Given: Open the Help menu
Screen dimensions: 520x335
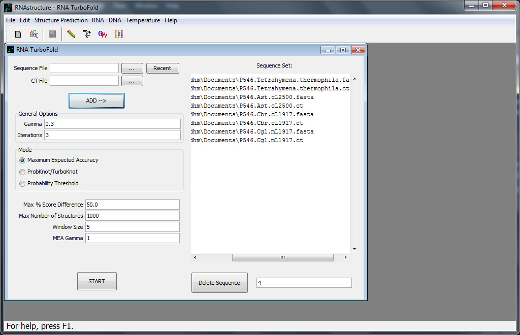Looking at the screenshot, I should pyautogui.click(x=171, y=20).
